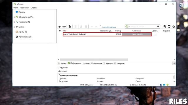Create new torrent file icon

pos(70,27)
